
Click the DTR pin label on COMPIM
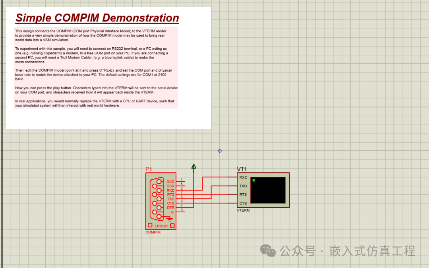point(171,208)
